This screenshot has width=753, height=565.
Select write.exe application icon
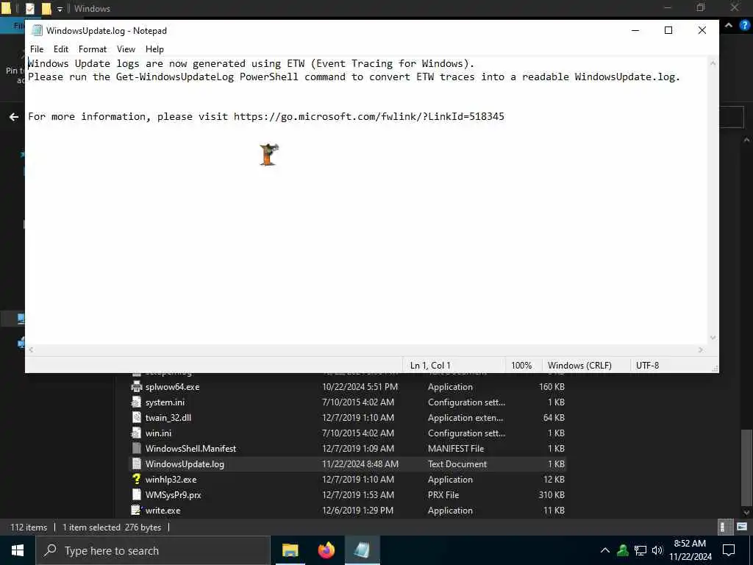[136, 511]
